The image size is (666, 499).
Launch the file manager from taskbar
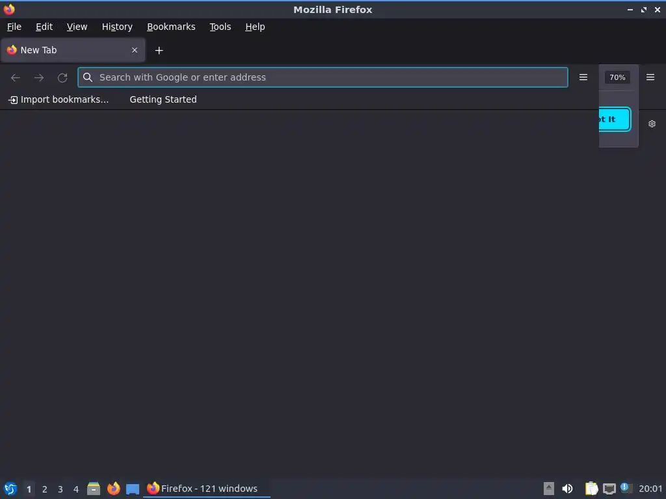[x=94, y=489]
